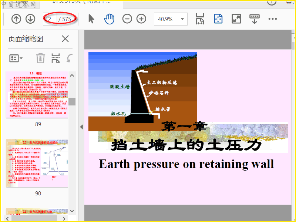Click thumbnail horizontal scroll right arrow
This screenshot has width=296, height=222.
click(x=64, y=219)
